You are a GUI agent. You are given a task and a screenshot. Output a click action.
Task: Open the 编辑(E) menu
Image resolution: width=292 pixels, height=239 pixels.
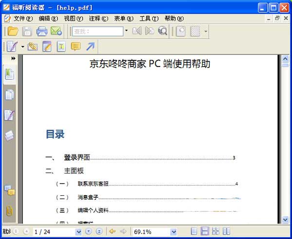point(48,18)
